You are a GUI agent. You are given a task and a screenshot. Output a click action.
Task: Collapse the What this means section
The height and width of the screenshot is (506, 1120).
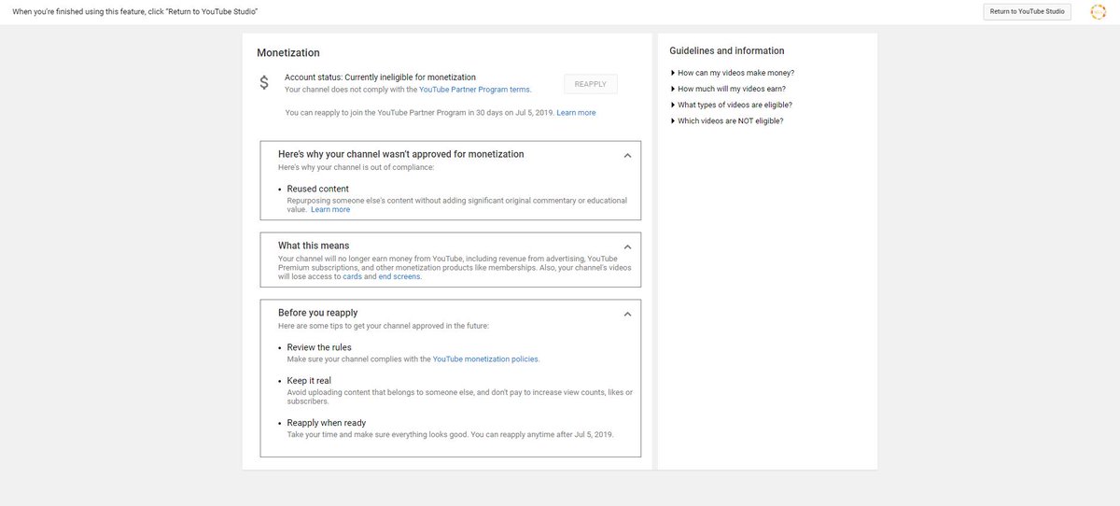pyautogui.click(x=627, y=247)
